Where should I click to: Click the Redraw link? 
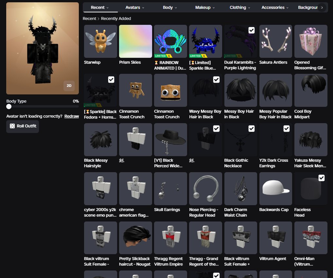click(x=72, y=116)
